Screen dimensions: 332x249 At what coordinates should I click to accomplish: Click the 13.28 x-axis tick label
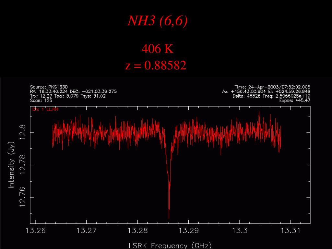(137, 231)
